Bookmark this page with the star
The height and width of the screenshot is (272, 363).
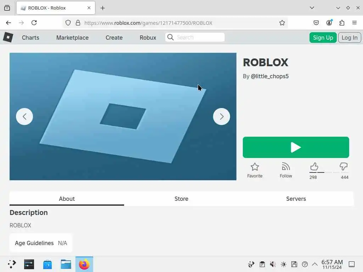click(282, 23)
